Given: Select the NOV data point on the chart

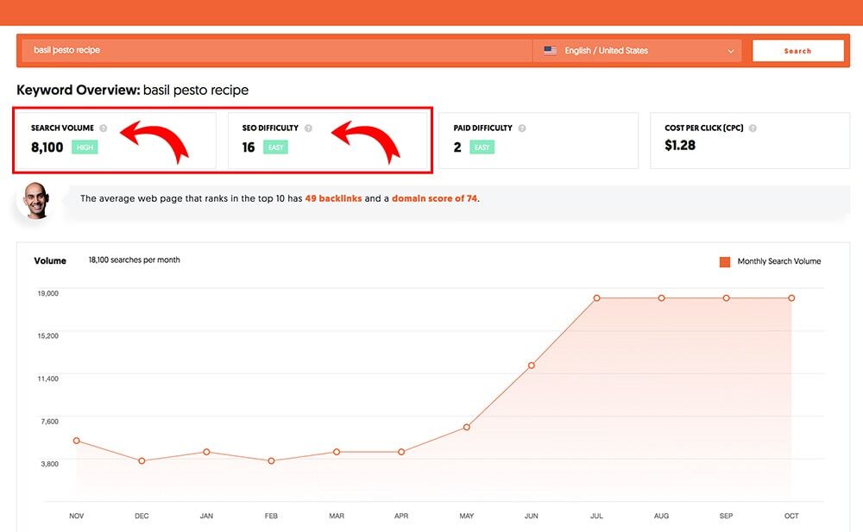Looking at the screenshot, I should point(77,441).
